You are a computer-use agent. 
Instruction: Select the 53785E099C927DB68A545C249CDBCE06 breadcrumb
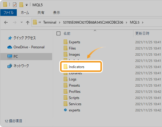[93, 22]
